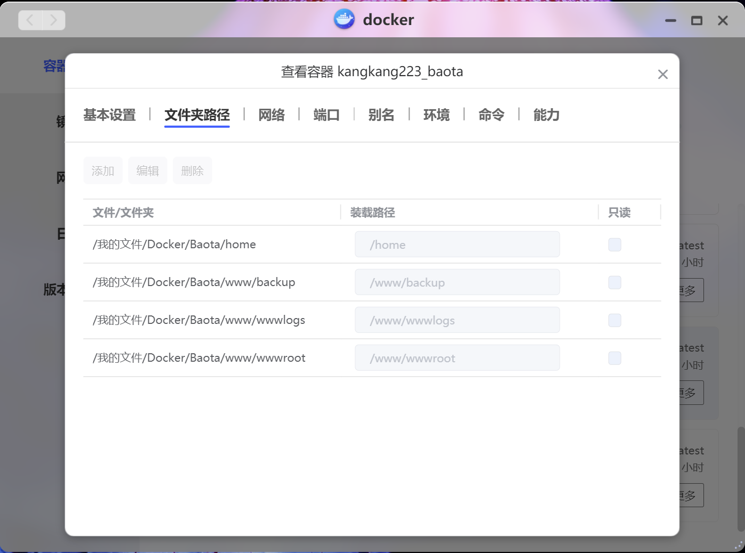Image resolution: width=745 pixels, height=553 pixels.
Task: Open the 能力 tab
Action: [x=546, y=115]
